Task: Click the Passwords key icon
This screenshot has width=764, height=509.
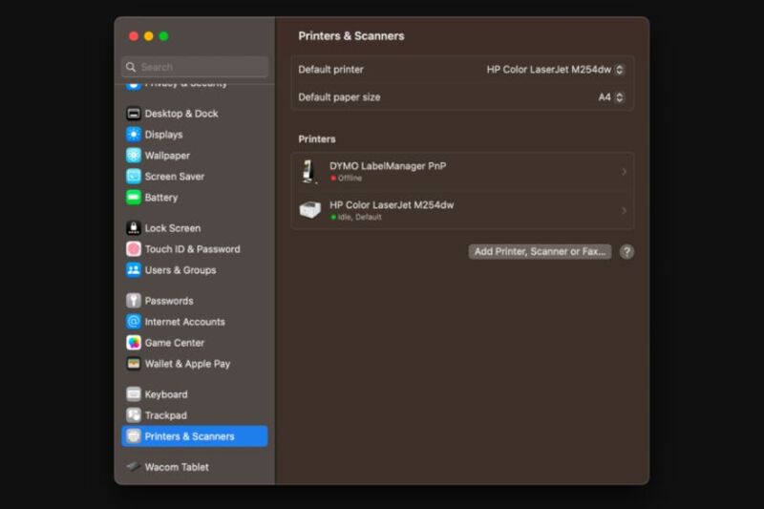Action: point(134,301)
